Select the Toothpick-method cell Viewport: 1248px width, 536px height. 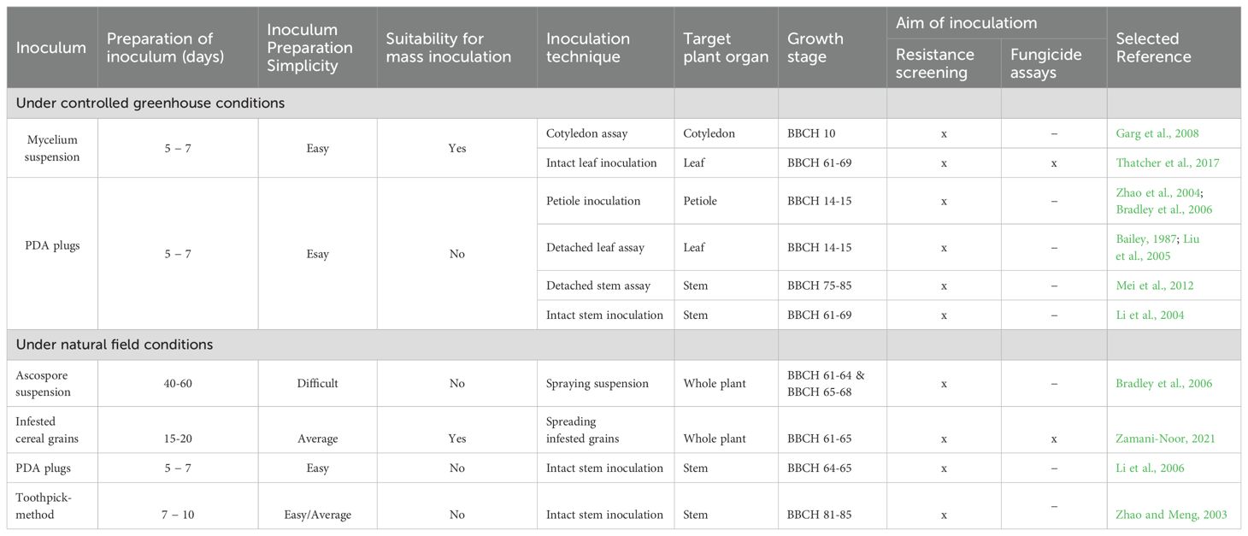pos(52,505)
